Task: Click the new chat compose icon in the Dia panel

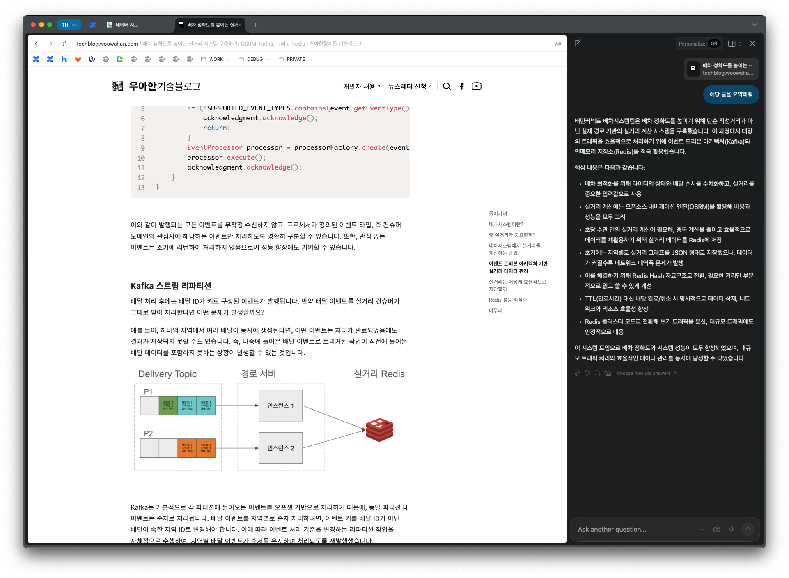Action: [x=578, y=44]
